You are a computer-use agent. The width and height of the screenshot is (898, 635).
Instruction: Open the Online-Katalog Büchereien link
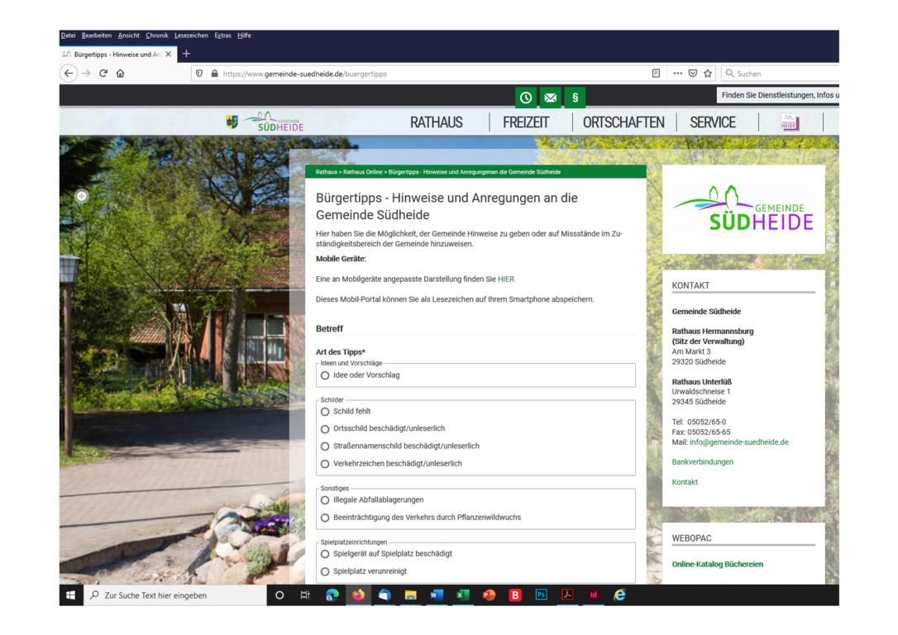(718, 565)
